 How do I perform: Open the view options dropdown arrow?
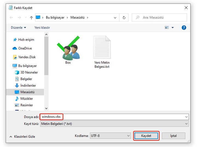click(x=173, y=28)
